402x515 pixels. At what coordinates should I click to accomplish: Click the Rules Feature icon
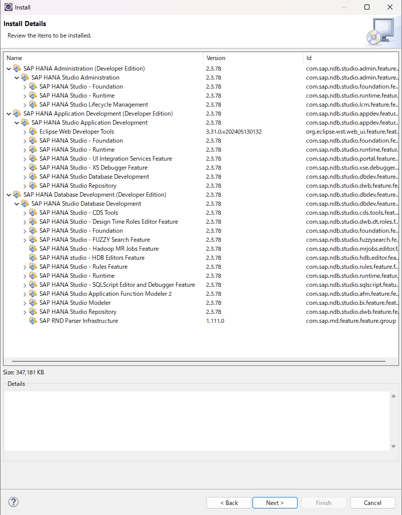(x=33, y=266)
